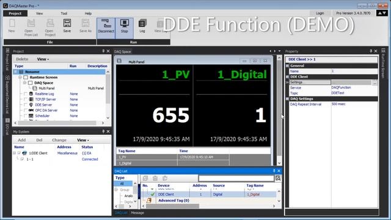Open the Tool menu
Viewport: 391px width, 220px height.
point(64,13)
